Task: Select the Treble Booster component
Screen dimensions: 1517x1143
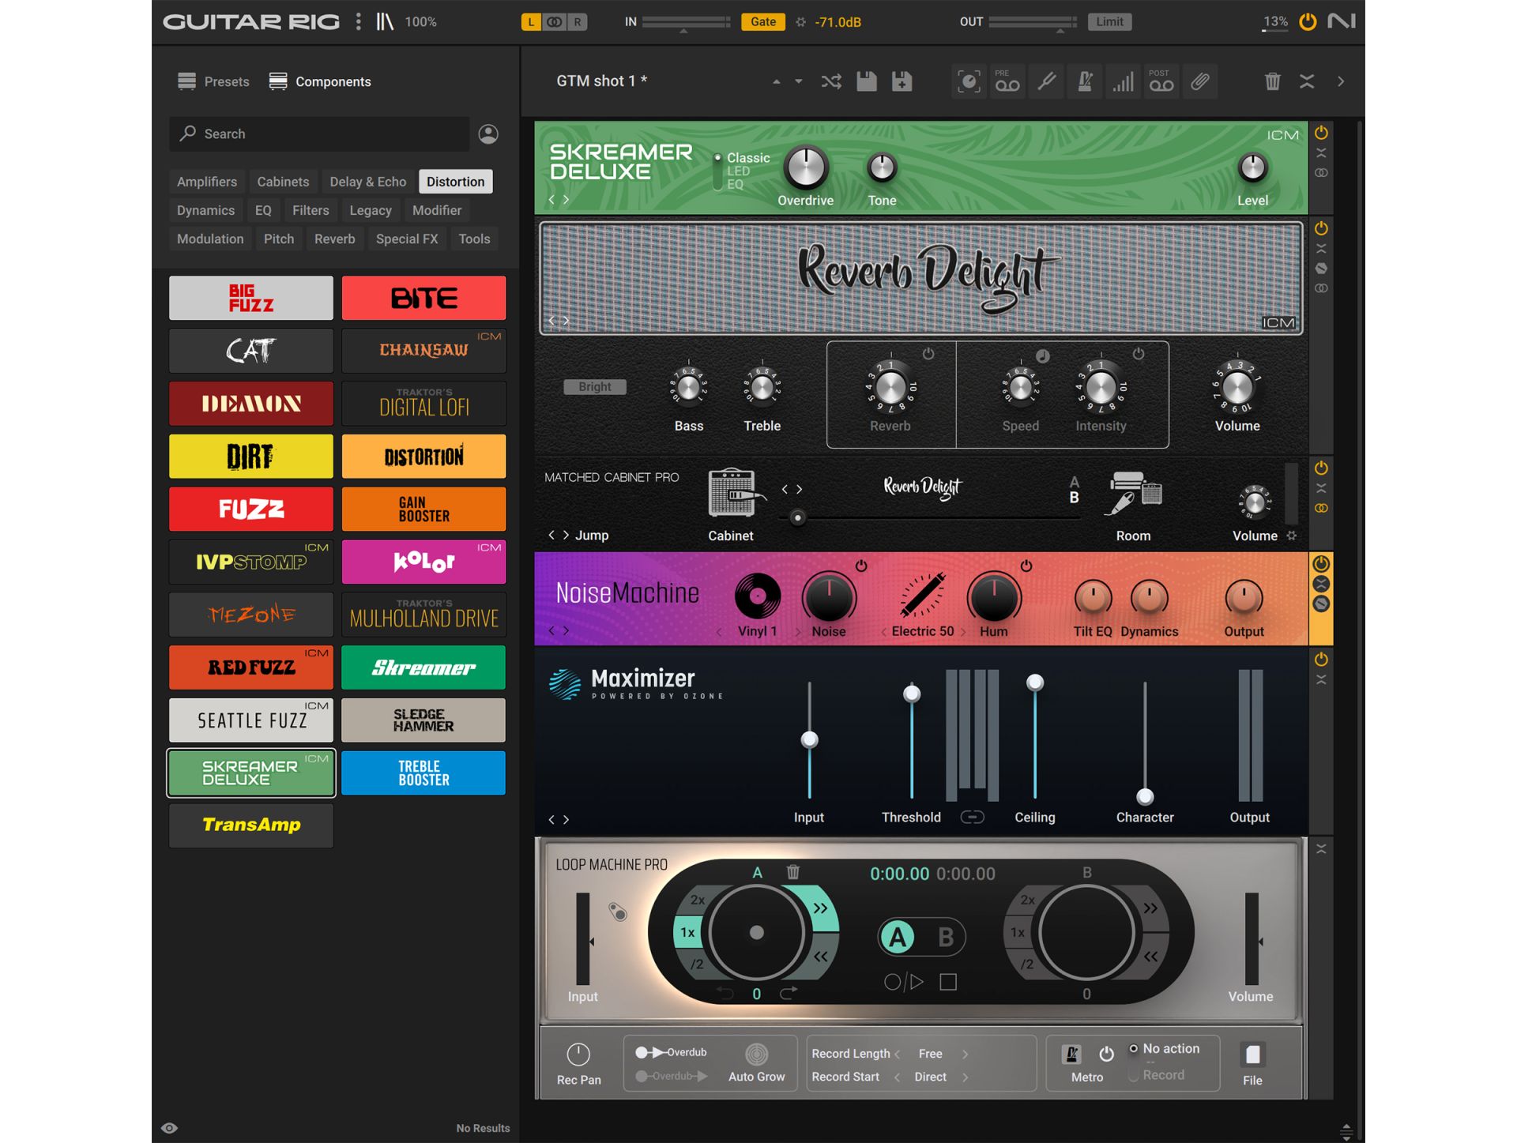Action: click(424, 773)
